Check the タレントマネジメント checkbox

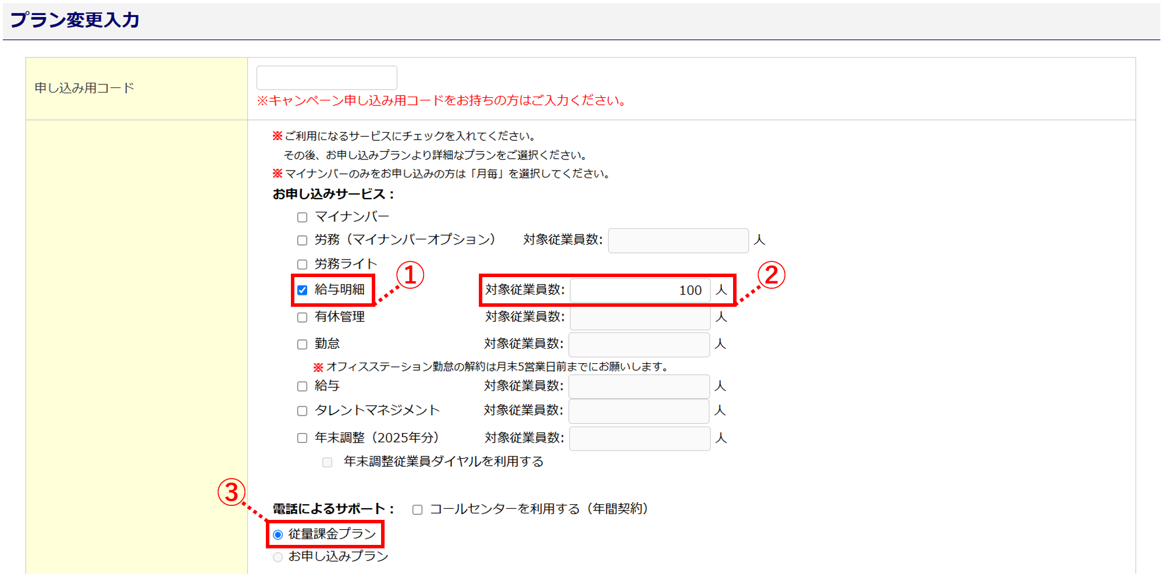tap(302, 410)
